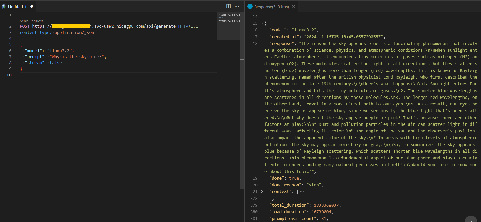
Task: Switch to the Untitled-1 tab
Action: [x=17, y=7]
